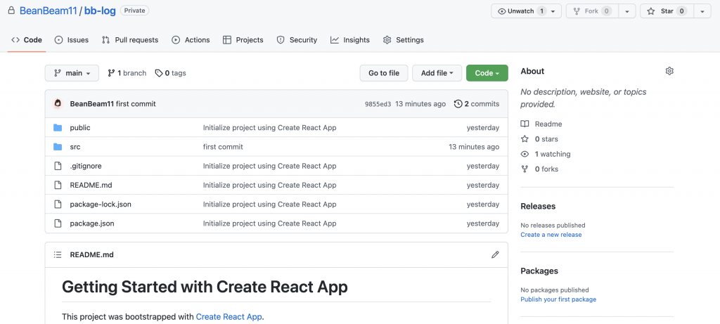Click Create a new release link
The width and height of the screenshot is (720, 324).
tap(551, 235)
